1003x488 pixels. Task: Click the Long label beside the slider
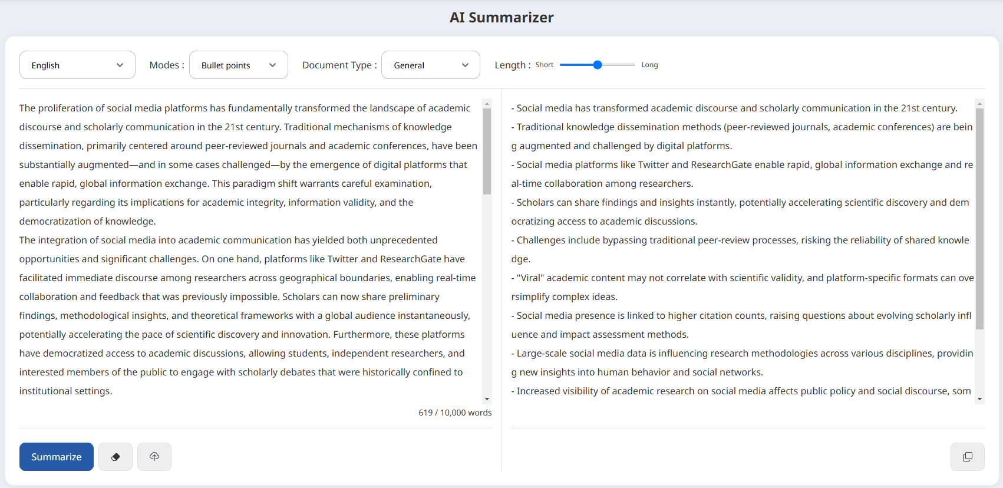[x=649, y=65]
